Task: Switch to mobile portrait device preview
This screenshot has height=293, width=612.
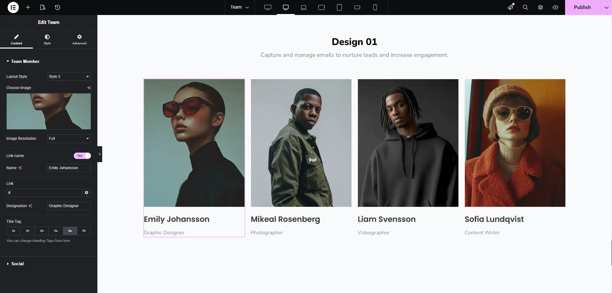Action: [375, 7]
